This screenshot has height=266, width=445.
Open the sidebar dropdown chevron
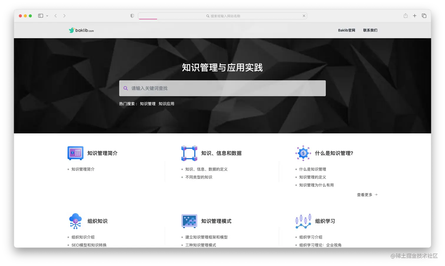coord(47,16)
